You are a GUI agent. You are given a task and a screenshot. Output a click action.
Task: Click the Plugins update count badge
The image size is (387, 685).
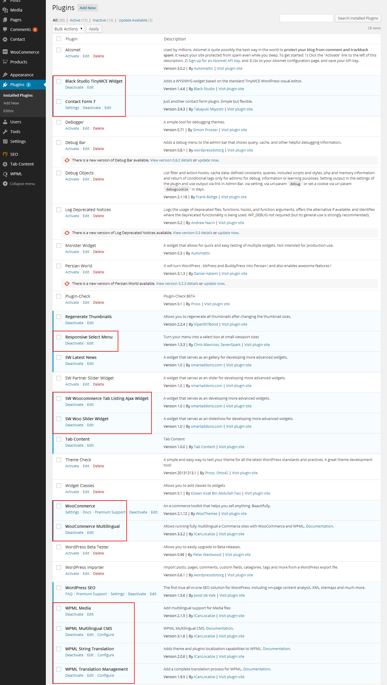28,85
